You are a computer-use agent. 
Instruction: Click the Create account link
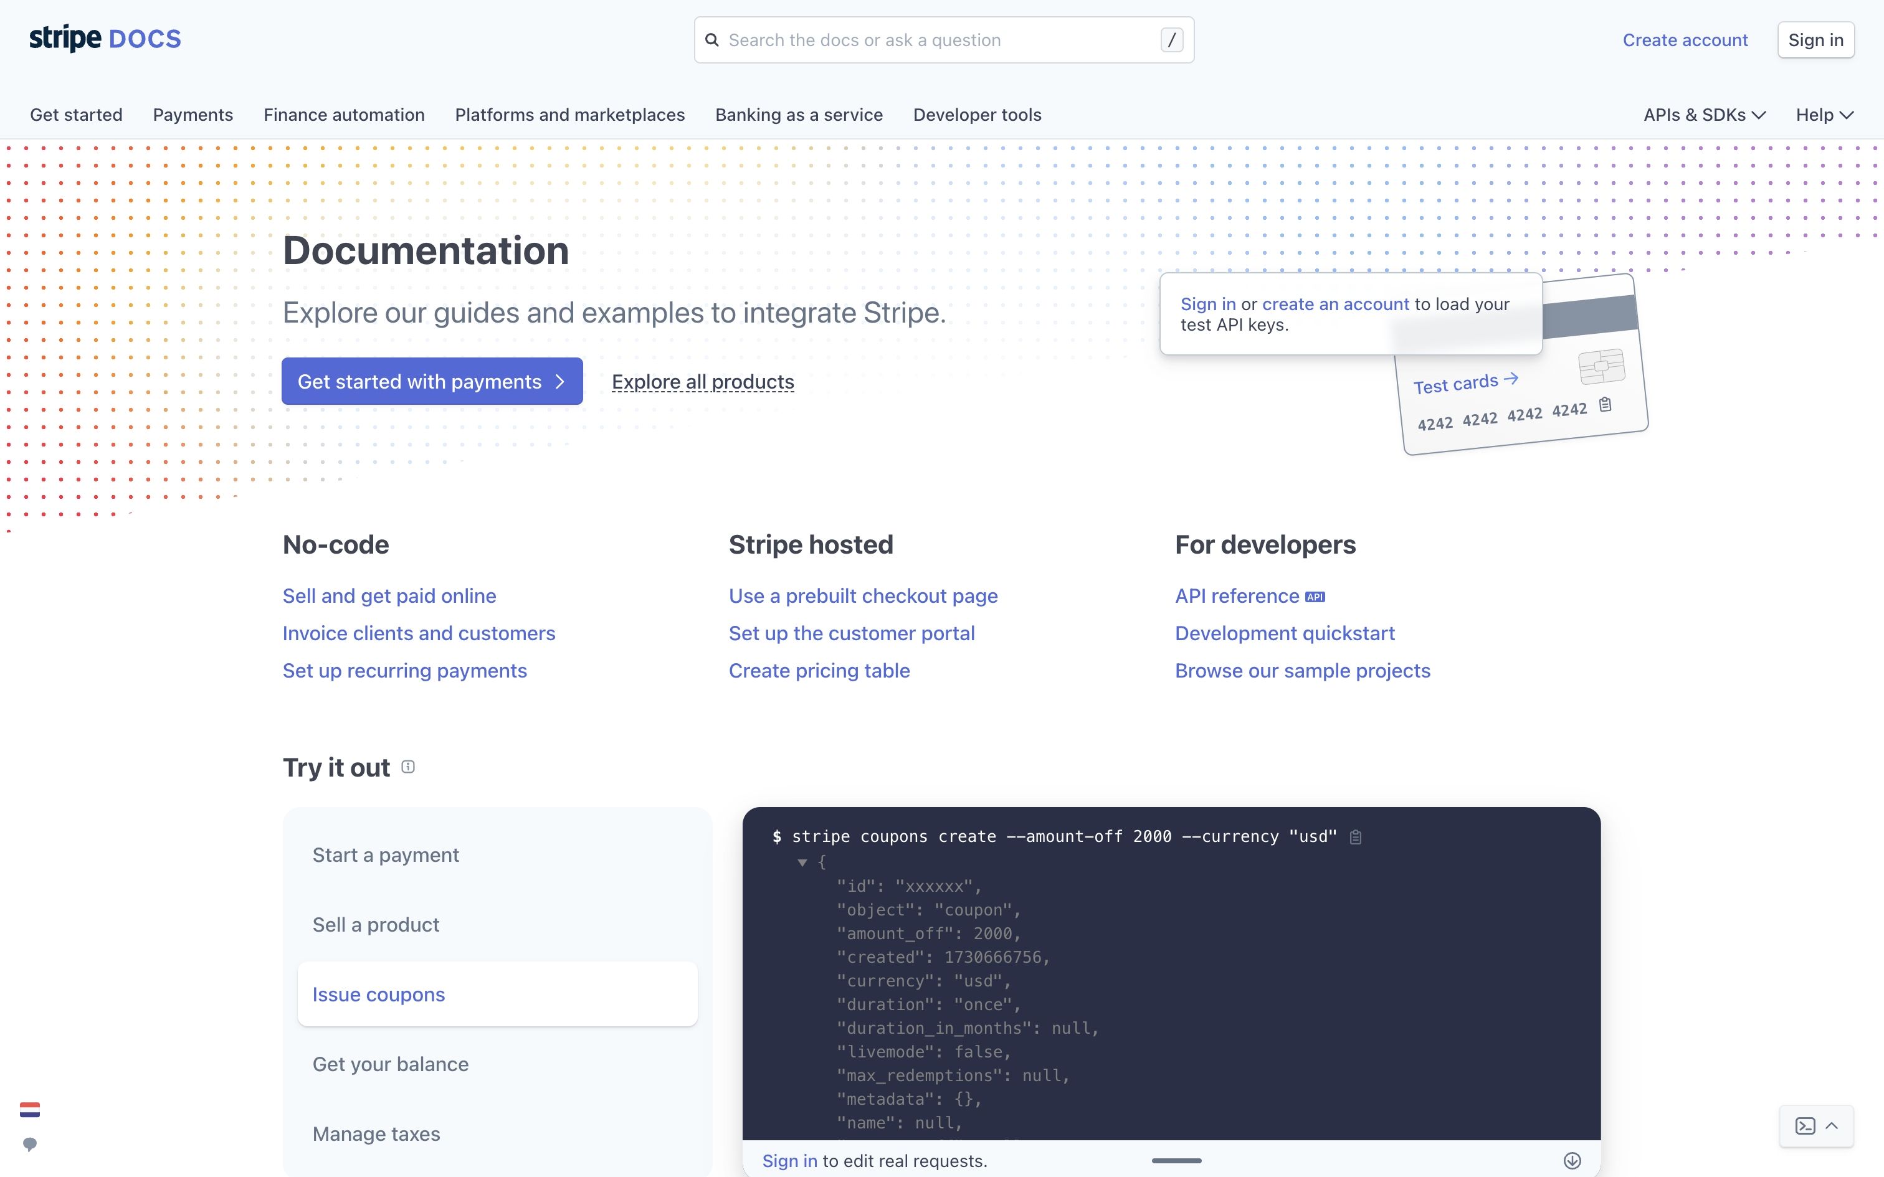[1685, 40]
